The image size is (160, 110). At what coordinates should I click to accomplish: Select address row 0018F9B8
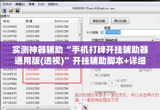40,84
